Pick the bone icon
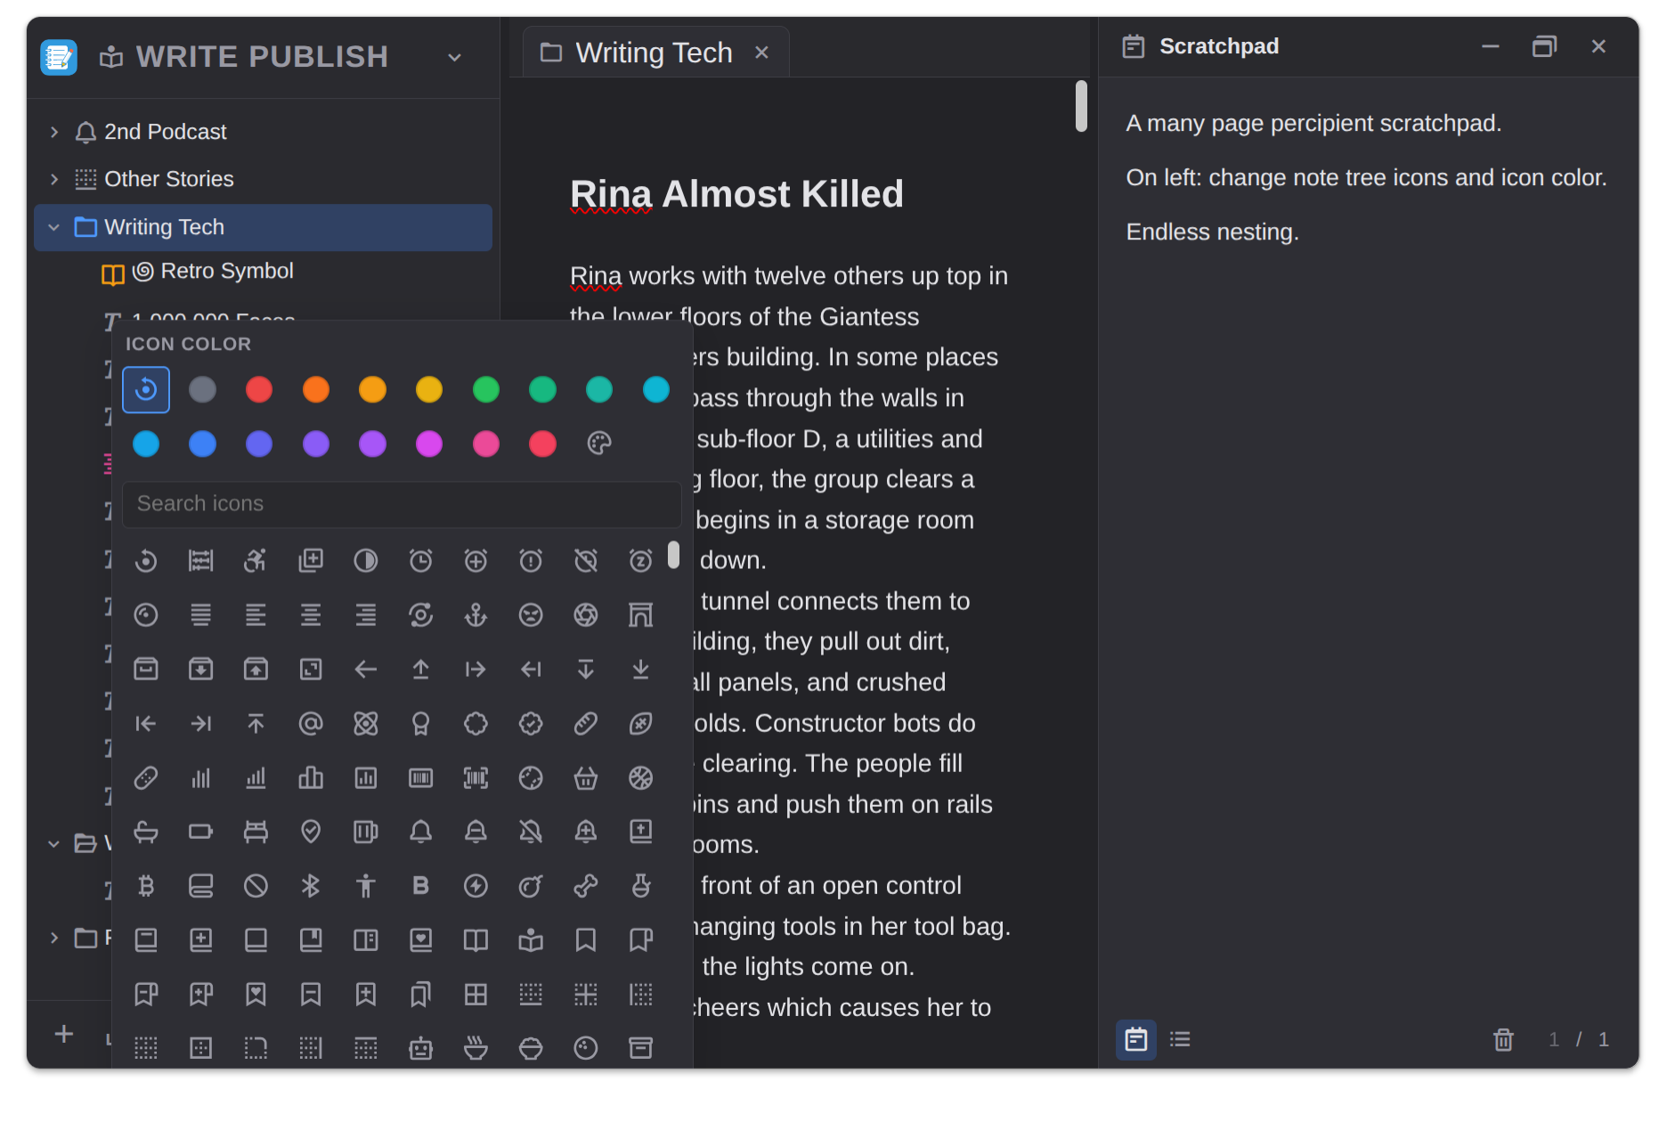Screen dimensions: 1667x1122 [586, 886]
